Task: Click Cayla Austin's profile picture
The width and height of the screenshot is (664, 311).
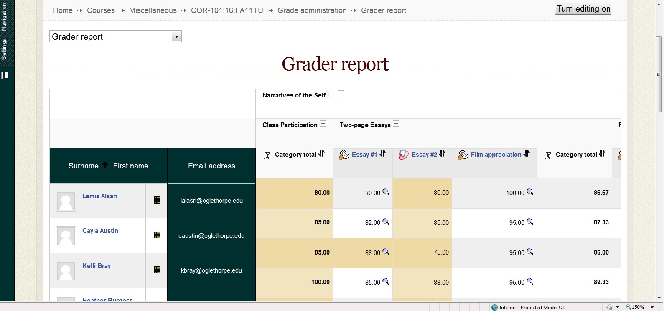Action: pos(66,236)
